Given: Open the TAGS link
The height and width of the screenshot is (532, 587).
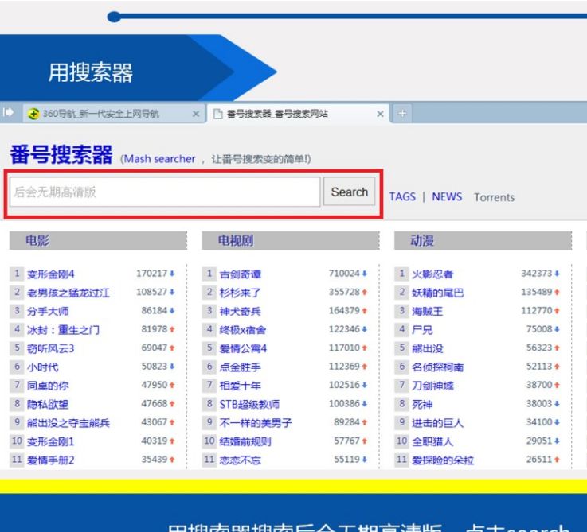Looking at the screenshot, I should 402,197.
